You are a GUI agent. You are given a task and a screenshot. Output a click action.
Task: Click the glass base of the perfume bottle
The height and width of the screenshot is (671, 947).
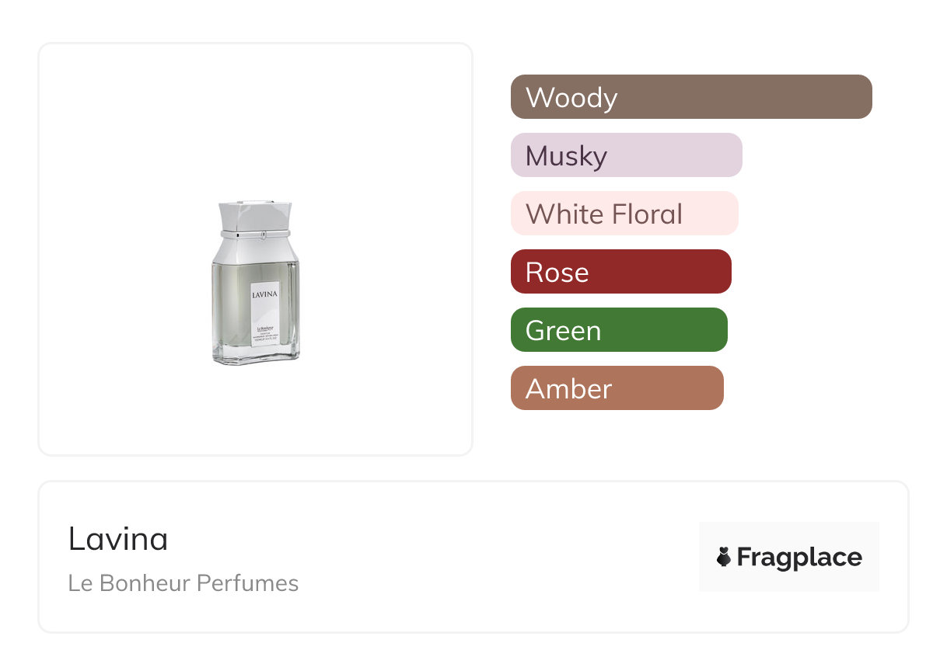(255, 357)
